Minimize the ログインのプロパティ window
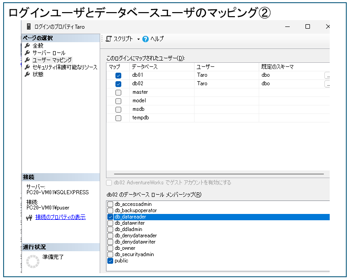349x279 pixels. point(287,26)
